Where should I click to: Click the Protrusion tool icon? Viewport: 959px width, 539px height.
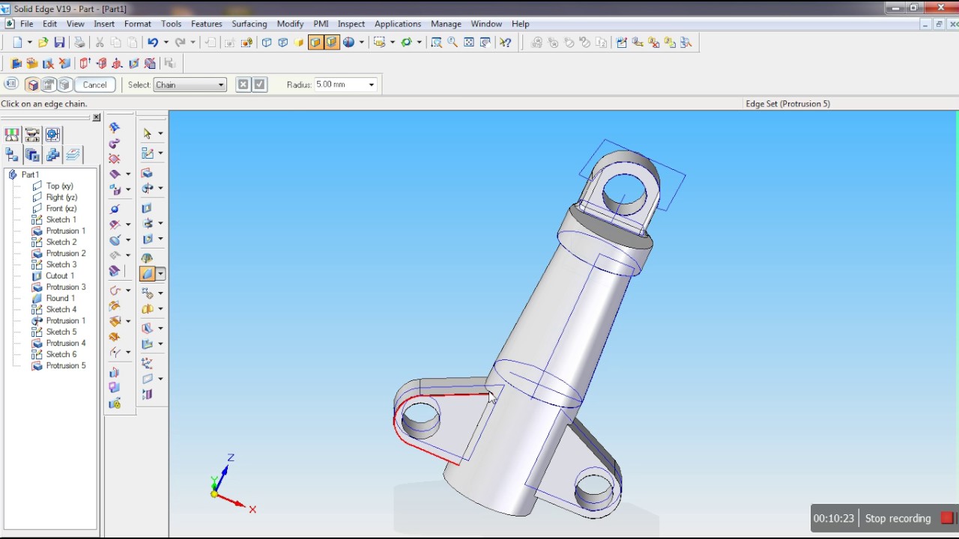point(147,173)
